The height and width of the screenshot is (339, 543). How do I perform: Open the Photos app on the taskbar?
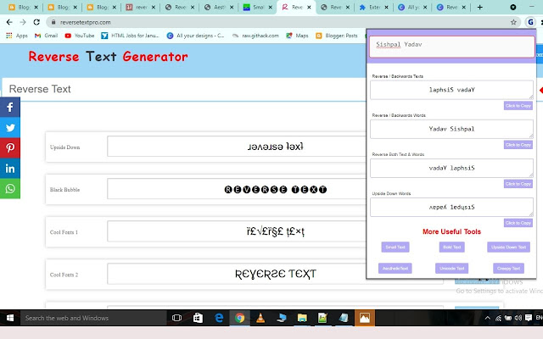364,318
